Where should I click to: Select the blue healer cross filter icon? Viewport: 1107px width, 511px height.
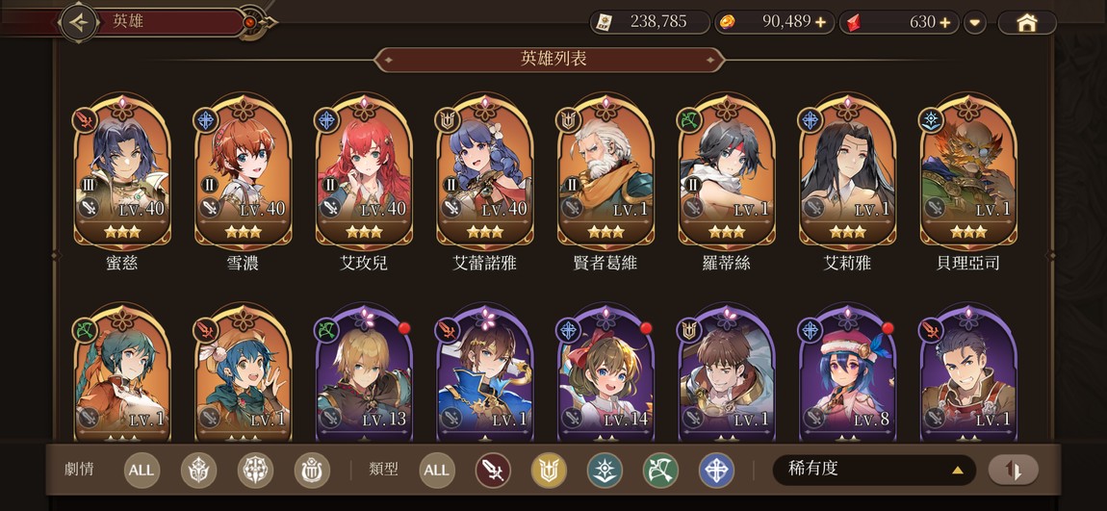point(716,471)
